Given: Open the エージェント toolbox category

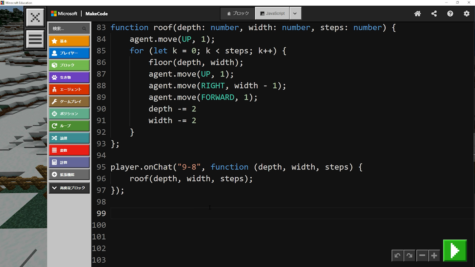Looking at the screenshot, I should click(x=69, y=89).
